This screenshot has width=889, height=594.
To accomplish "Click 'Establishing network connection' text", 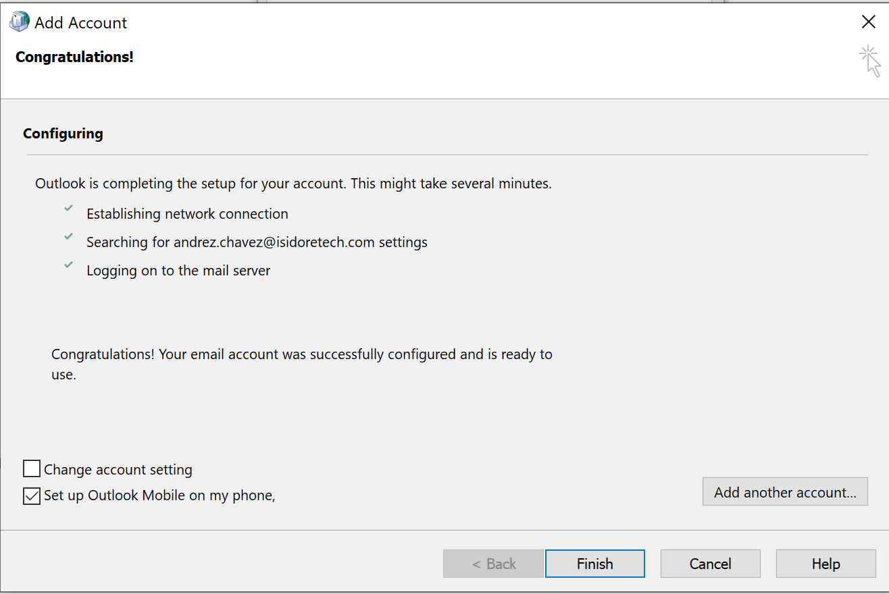I will coord(187,214).
